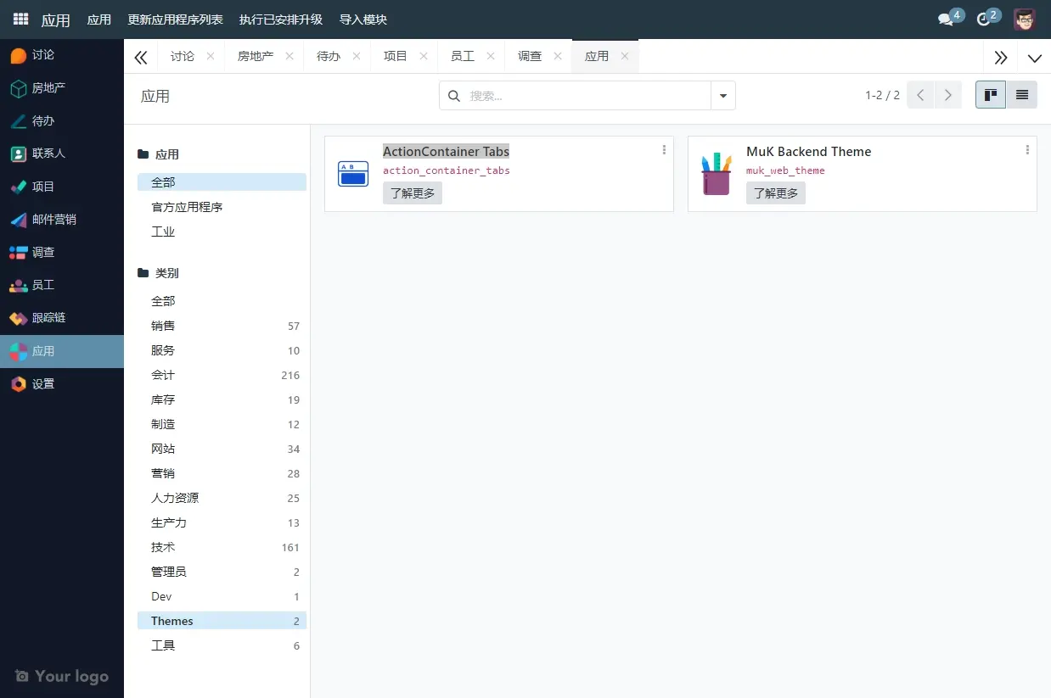The width and height of the screenshot is (1051, 698).
Task: Expand the tab list dropdown chevron
Action: tap(1034, 58)
